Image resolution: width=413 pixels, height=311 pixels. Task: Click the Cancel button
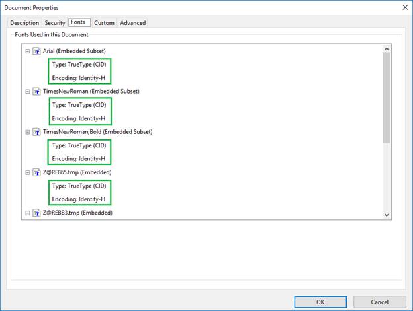(x=380, y=302)
